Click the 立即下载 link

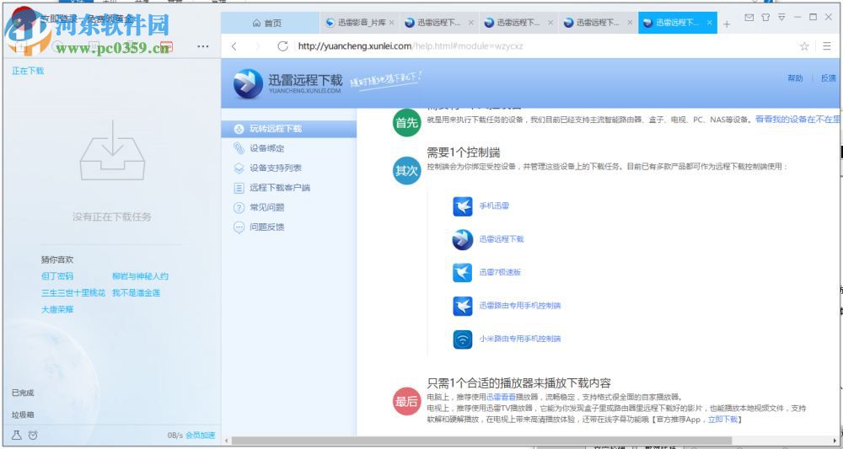(722, 420)
